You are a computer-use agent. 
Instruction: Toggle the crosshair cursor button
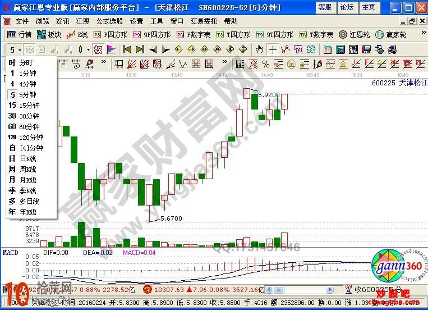273,49
